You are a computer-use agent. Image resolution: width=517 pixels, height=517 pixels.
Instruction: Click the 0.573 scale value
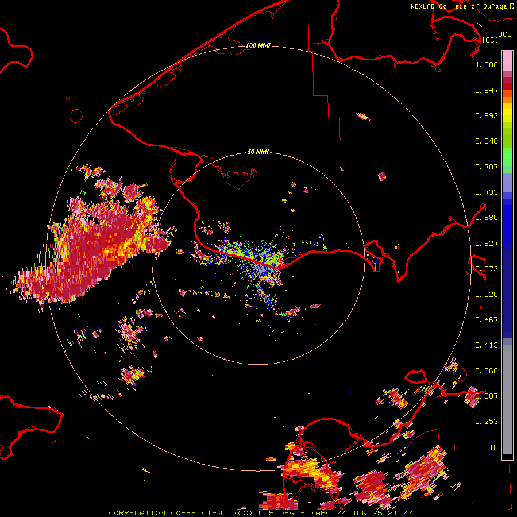point(487,269)
